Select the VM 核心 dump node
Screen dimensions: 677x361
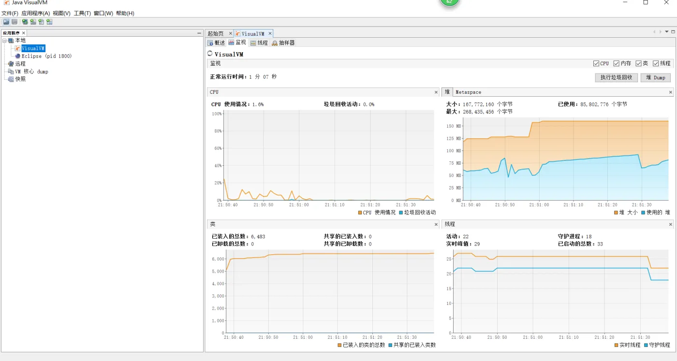point(31,72)
